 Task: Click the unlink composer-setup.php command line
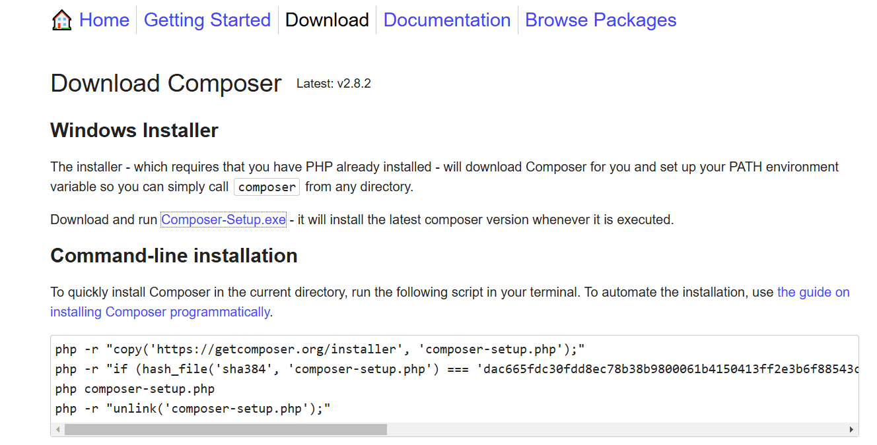coord(193,408)
